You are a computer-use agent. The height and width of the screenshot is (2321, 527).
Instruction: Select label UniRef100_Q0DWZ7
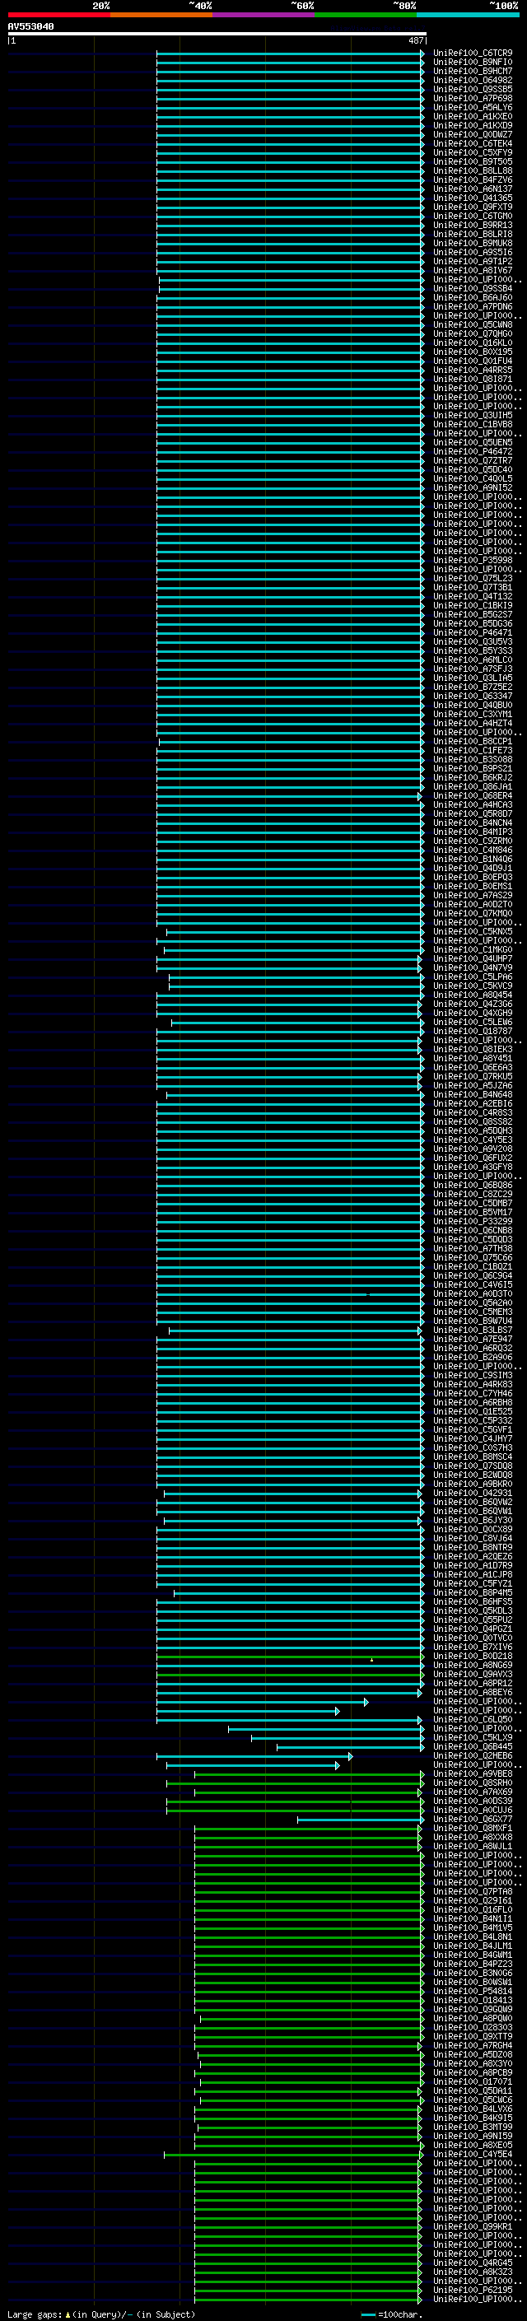(473, 134)
